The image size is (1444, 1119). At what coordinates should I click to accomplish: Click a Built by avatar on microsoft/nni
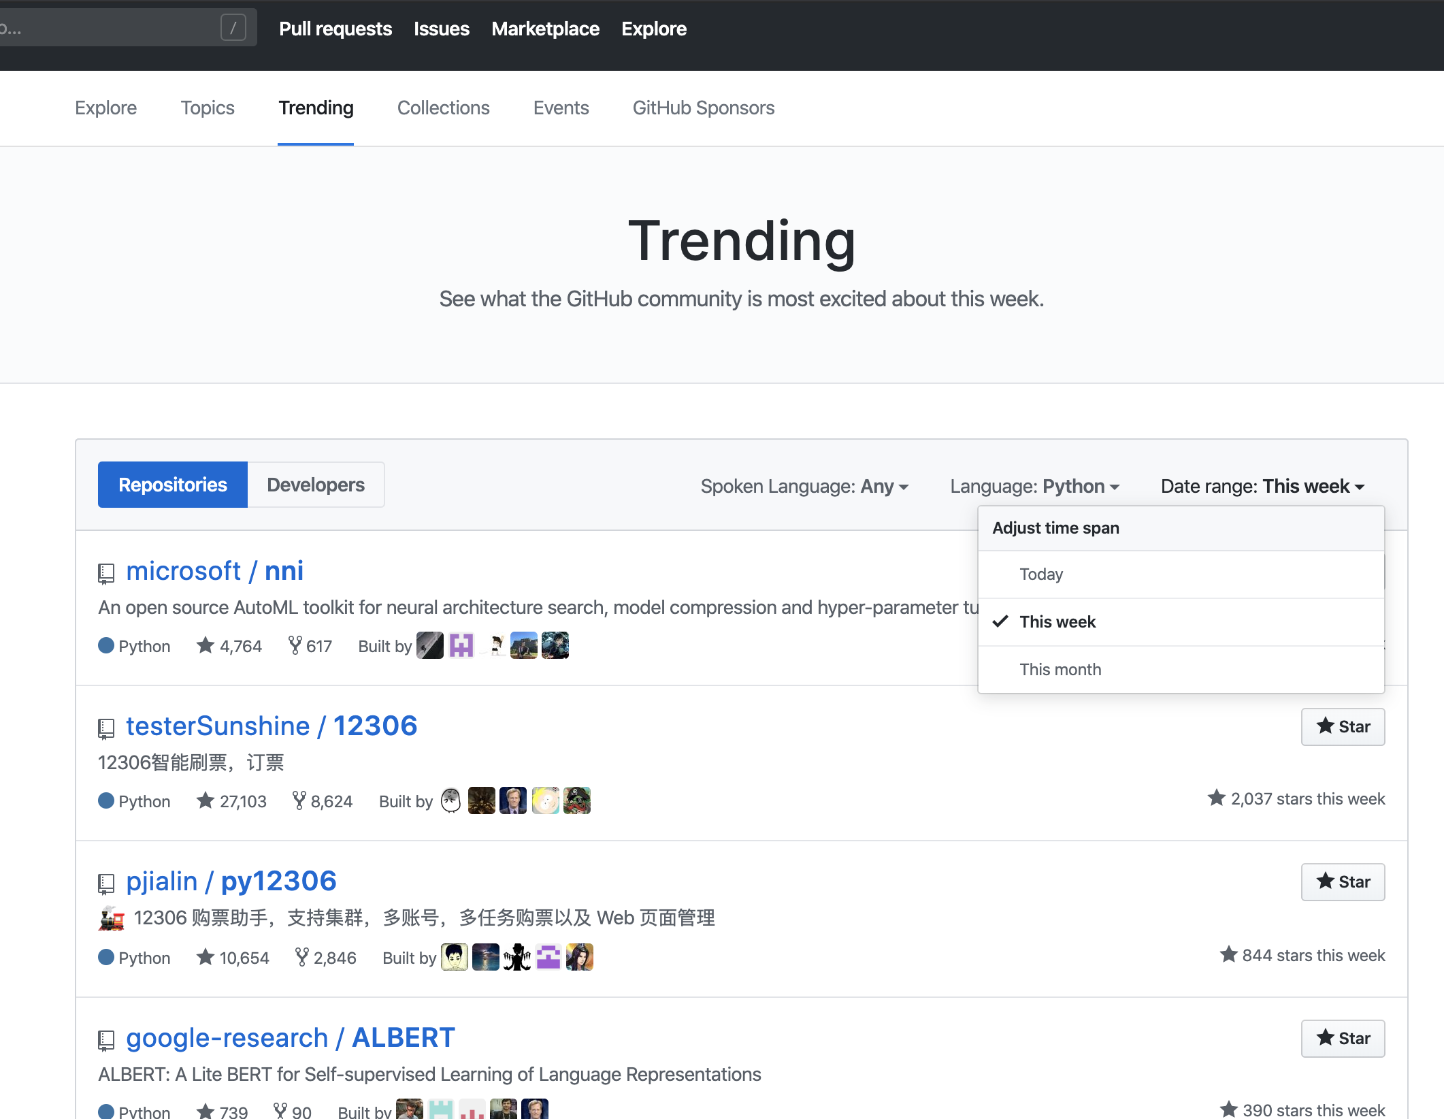click(429, 645)
